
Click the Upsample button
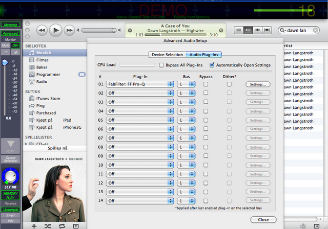(x=10, y=210)
